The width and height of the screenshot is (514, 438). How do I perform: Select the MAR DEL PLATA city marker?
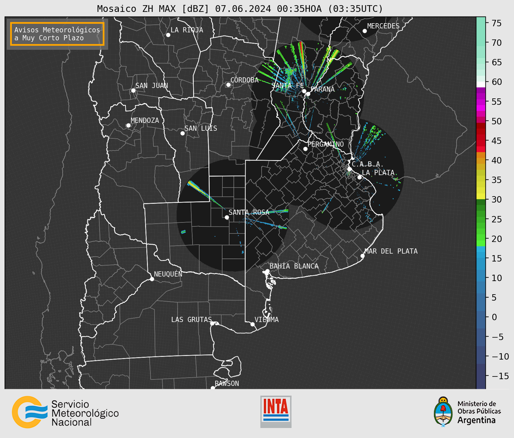[x=363, y=256]
